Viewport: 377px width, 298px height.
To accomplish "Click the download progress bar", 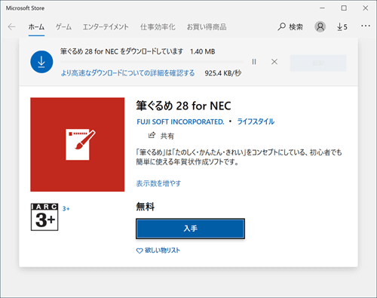I will pos(152,62).
